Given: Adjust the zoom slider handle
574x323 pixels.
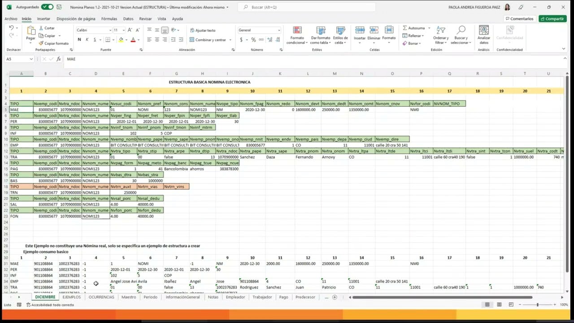Looking at the screenshot, I should 537,305.
